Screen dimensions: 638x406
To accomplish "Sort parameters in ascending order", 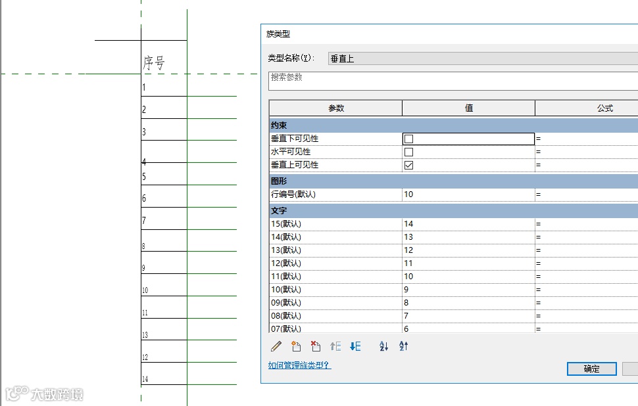I will 383,346.
